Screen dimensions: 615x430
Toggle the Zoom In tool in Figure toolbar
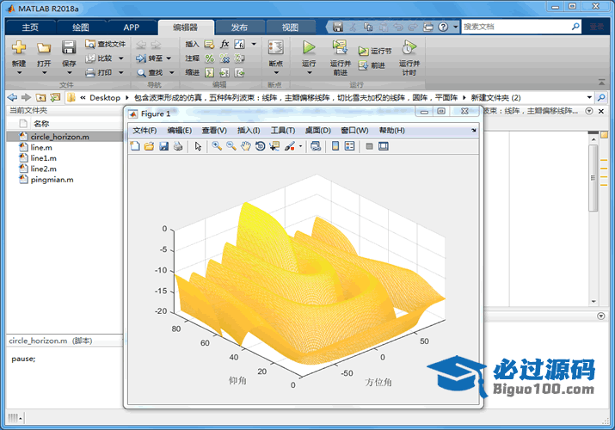(217, 146)
